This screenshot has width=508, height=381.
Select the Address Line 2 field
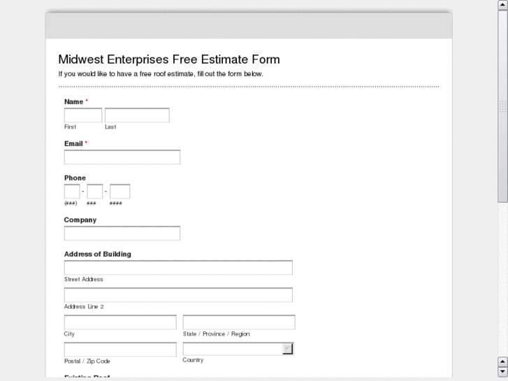coord(178,295)
